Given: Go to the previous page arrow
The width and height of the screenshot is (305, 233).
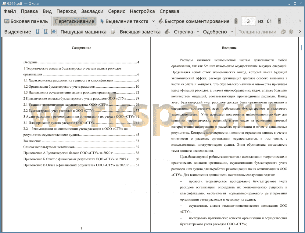Looking at the screenshot, I should pos(236,21).
